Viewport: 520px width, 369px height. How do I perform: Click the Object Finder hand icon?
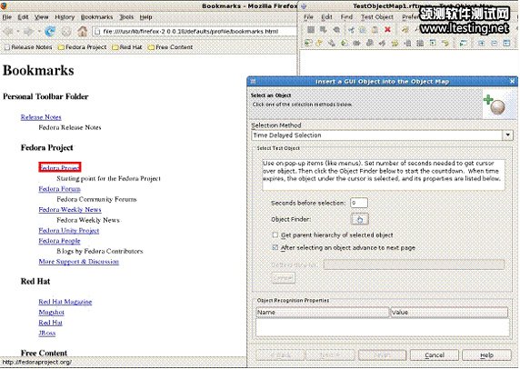point(359,219)
